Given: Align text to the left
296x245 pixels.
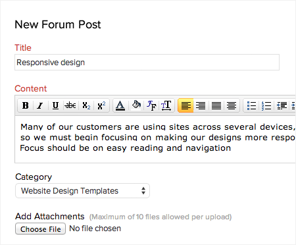Looking at the screenshot, I should coord(185,105).
